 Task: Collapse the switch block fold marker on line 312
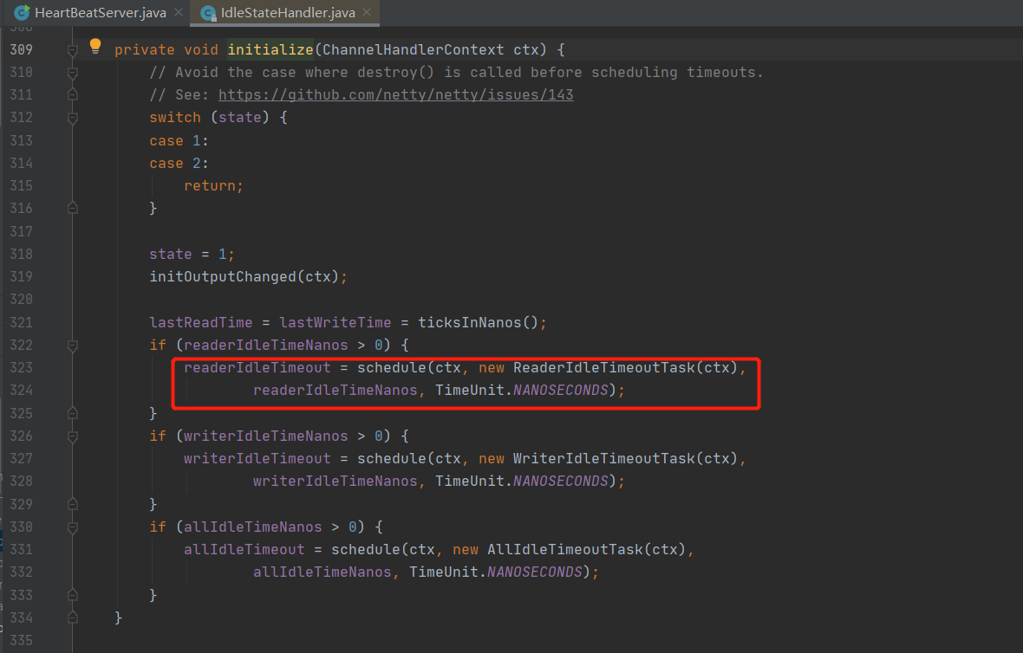[73, 118]
